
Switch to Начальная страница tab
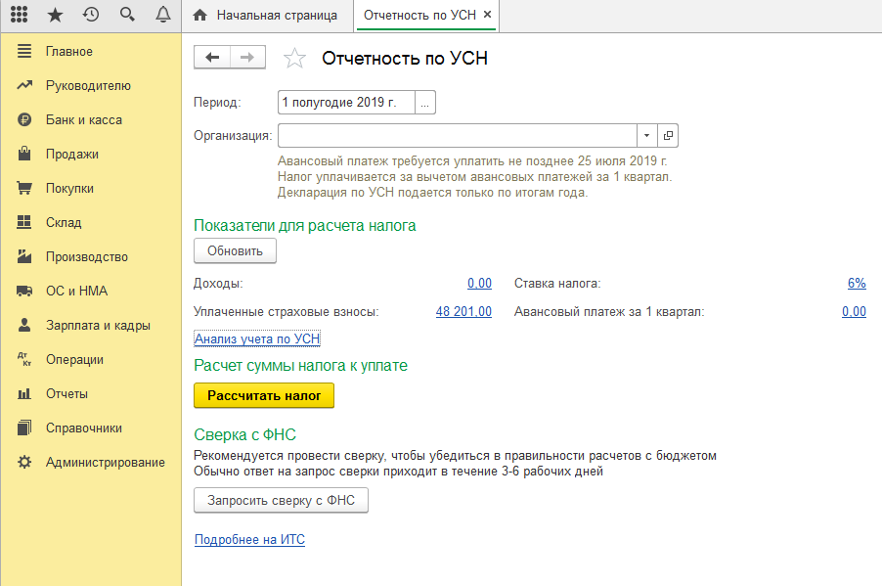(x=267, y=16)
